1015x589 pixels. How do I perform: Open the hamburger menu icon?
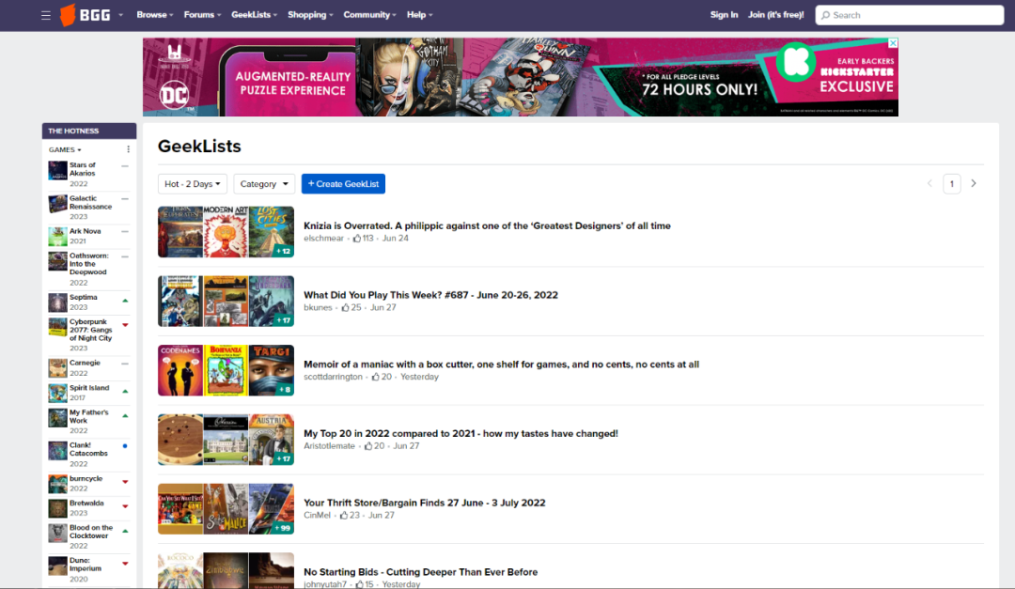click(x=45, y=15)
